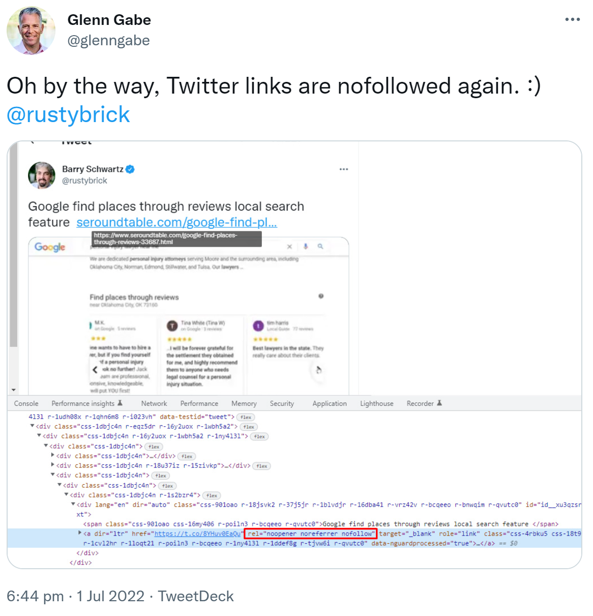Toggle the flex badge on the tweet div
Screen dimensions: 593x616
pos(246,417)
